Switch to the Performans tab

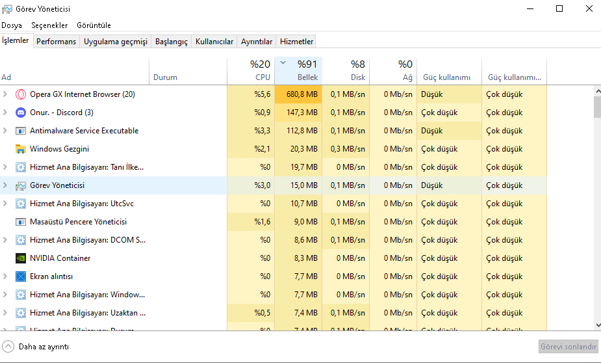(56, 42)
